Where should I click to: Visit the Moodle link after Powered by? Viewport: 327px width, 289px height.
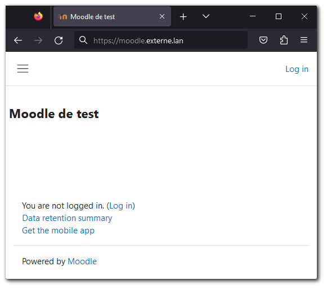(x=82, y=261)
